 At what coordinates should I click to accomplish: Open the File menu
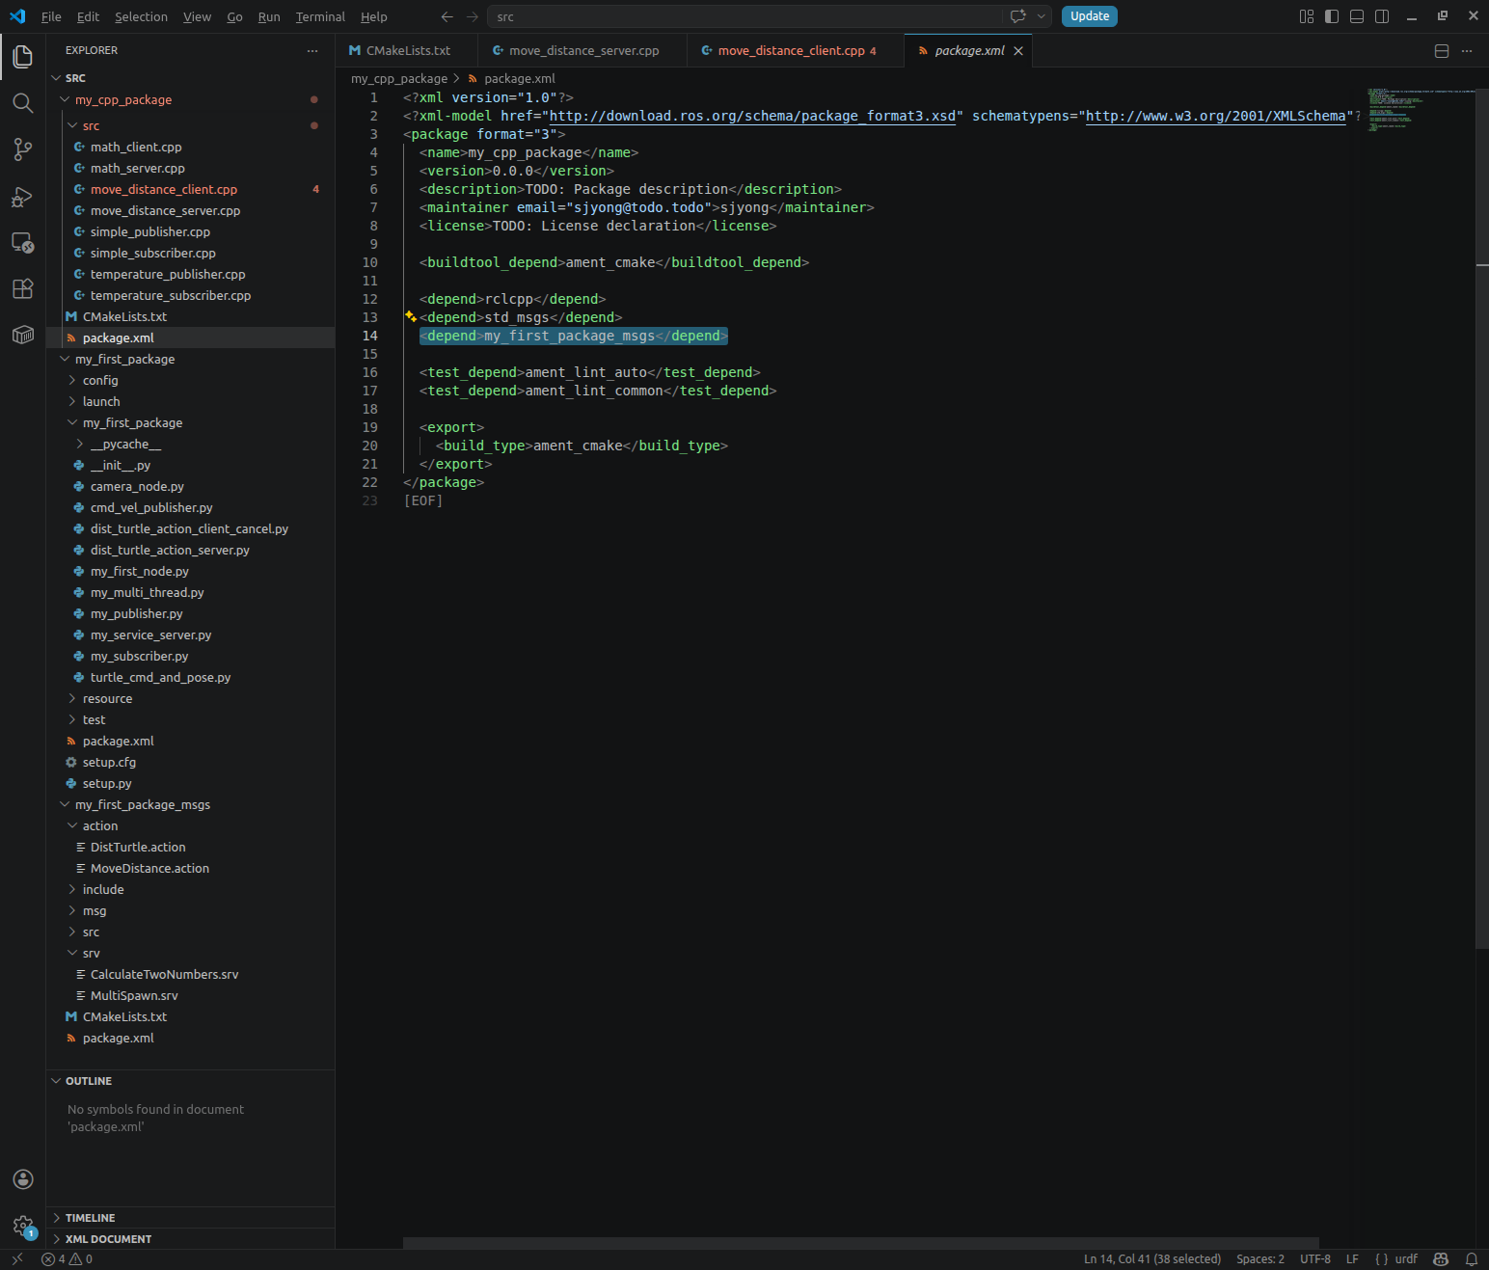click(51, 16)
